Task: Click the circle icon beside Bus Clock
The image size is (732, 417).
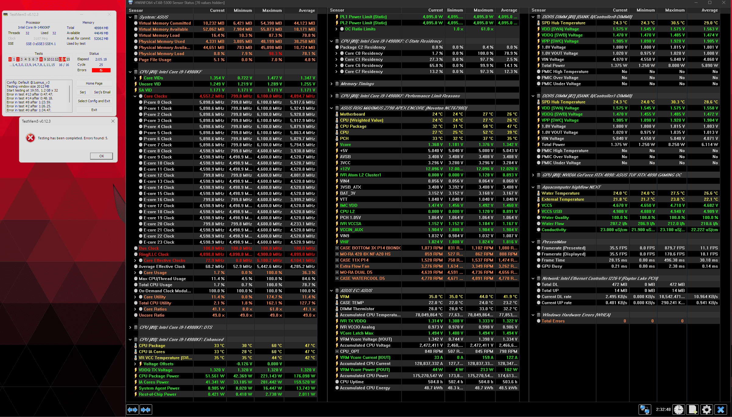Action: (x=136, y=248)
